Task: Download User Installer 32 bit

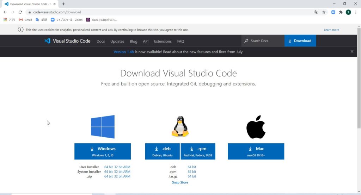Action: 118,167
